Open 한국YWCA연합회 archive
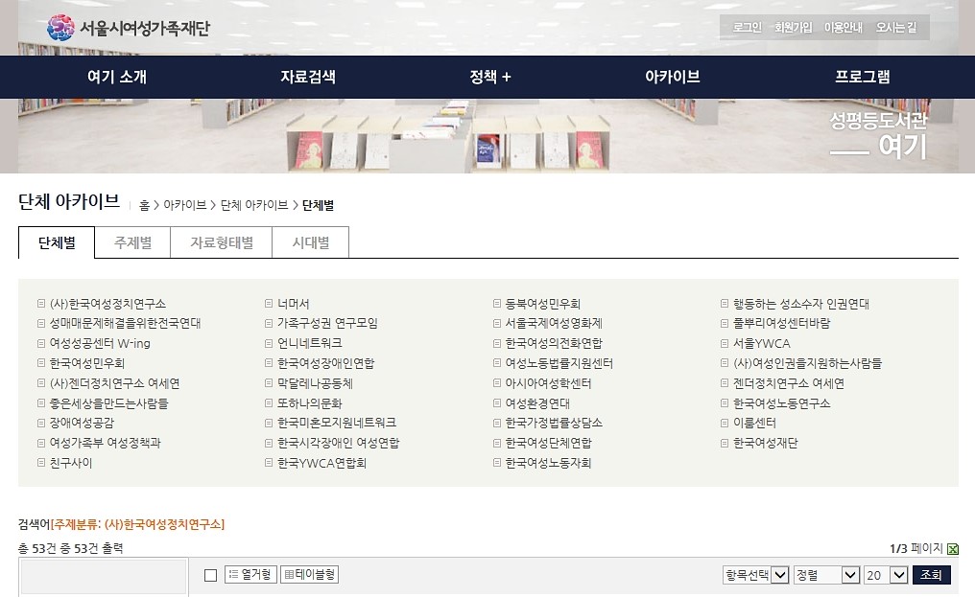The image size is (975, 597). (x=322, y=463)
